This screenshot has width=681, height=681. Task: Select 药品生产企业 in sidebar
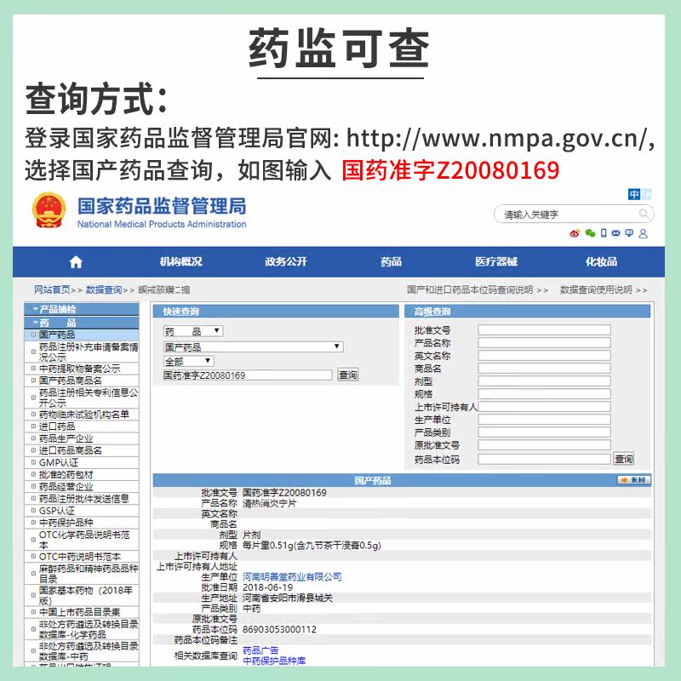pos(82,438)
